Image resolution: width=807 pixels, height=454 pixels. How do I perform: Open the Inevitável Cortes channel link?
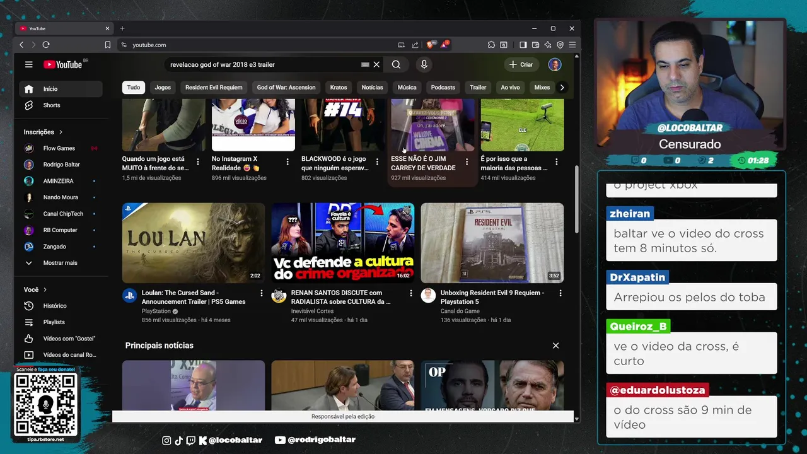click(x=312, y=311)
